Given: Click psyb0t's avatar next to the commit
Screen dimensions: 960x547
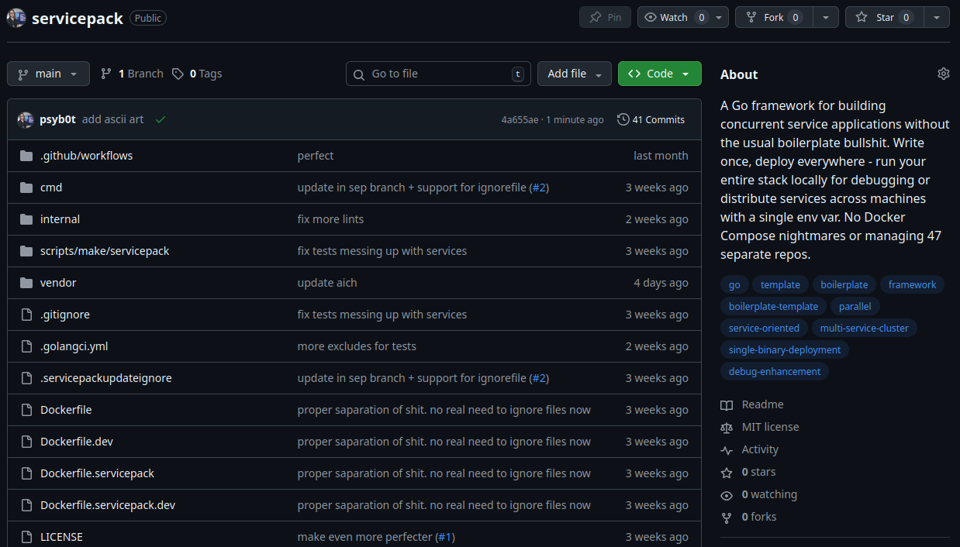Looking at the screenshot, I should [x=25, y=119].
